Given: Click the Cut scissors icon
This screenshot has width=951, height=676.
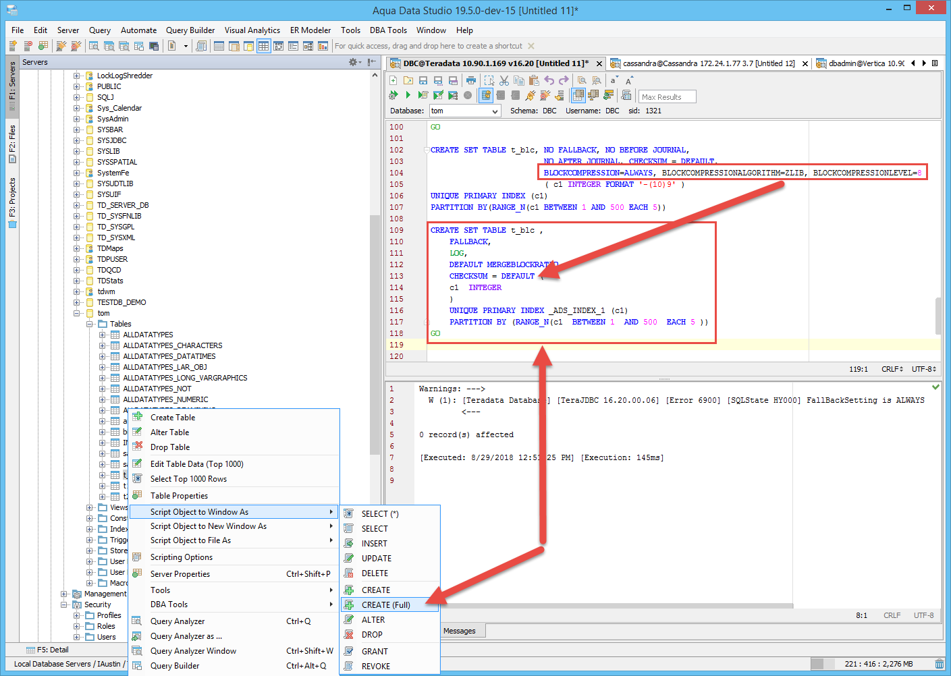Looking at the screenshot, I should 504,80.
